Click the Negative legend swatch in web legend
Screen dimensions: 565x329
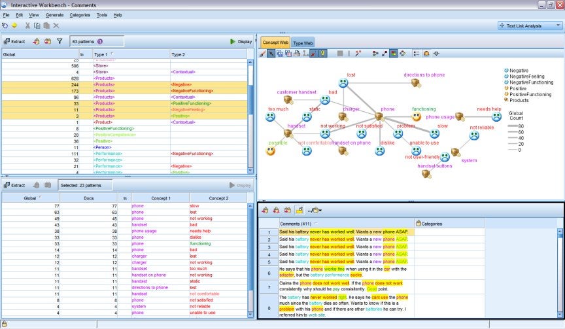pyautogui.click(x=507, y=70)
